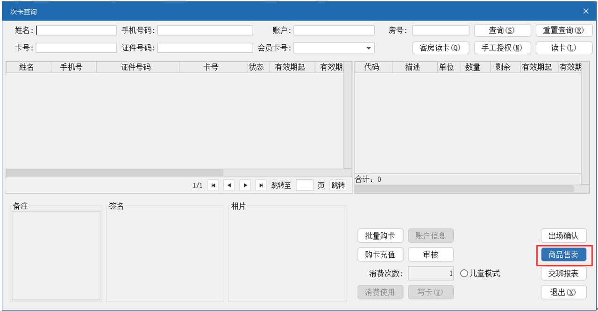Viewport: 598px width, 311px height.
Task: Click the 消费次数 value field
Action: tap(431, 274)
